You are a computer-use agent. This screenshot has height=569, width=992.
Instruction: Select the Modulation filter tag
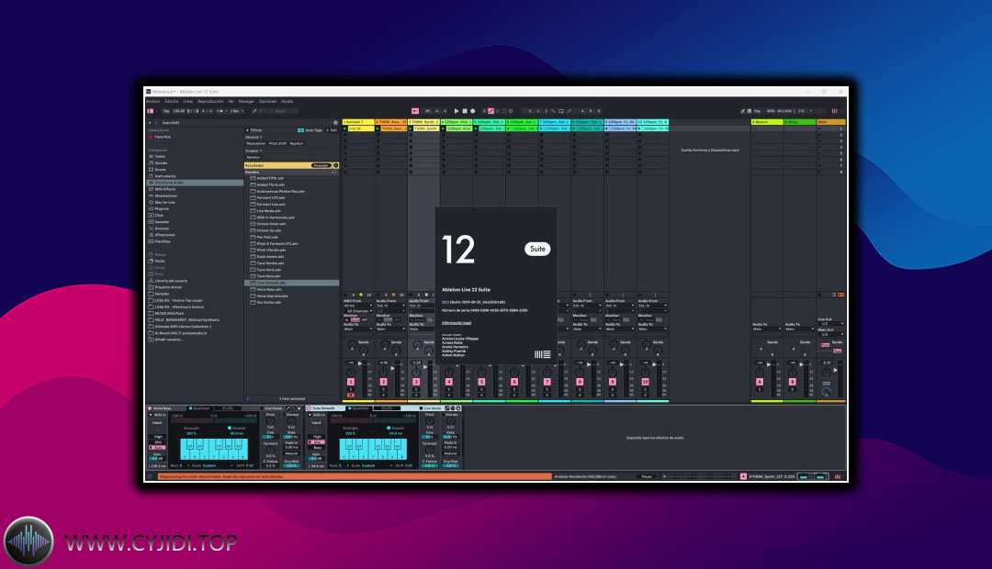256,143
